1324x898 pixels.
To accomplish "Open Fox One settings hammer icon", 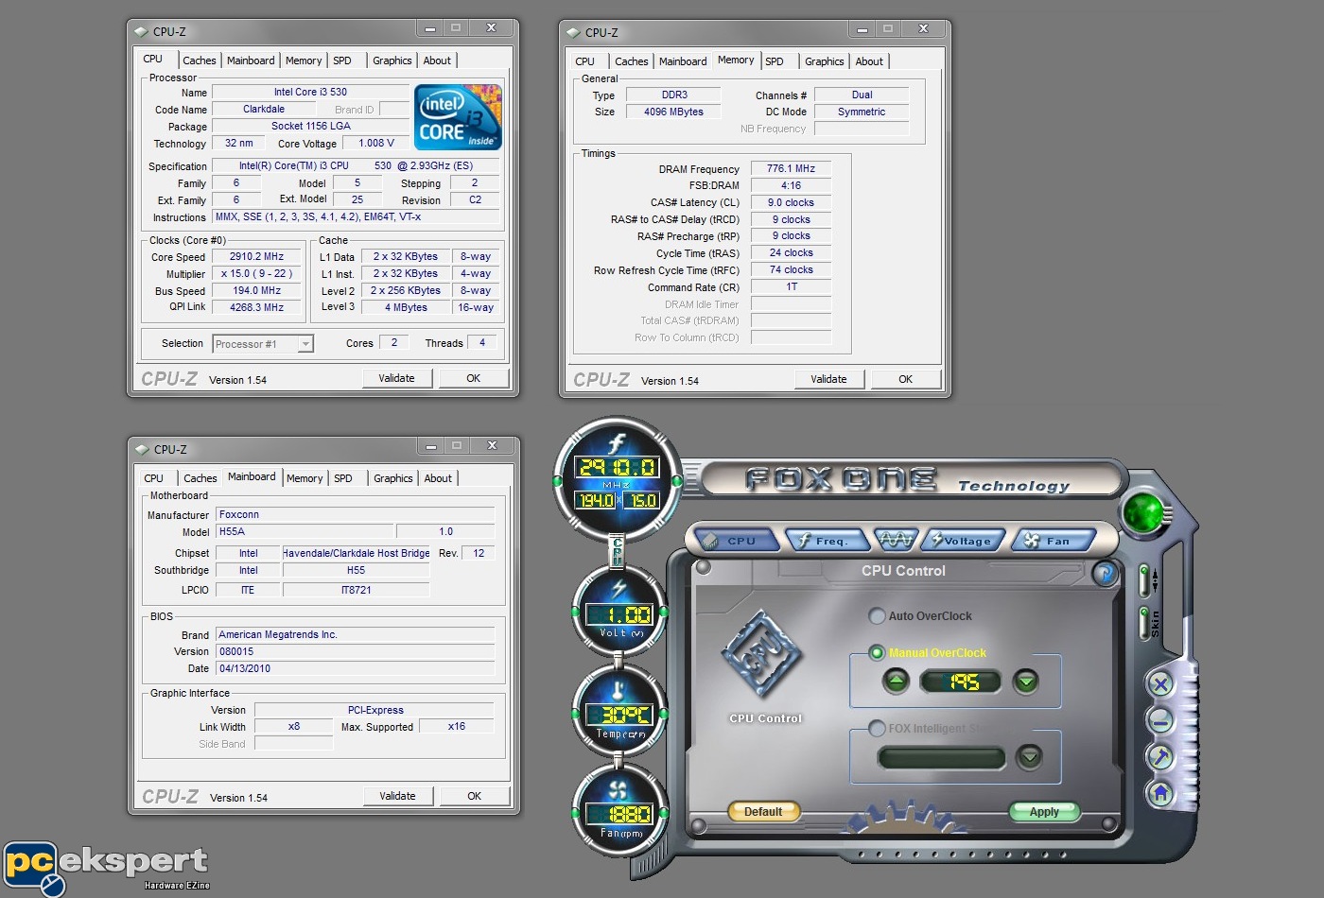I will pyautogui.click(x=1161, y=757).
